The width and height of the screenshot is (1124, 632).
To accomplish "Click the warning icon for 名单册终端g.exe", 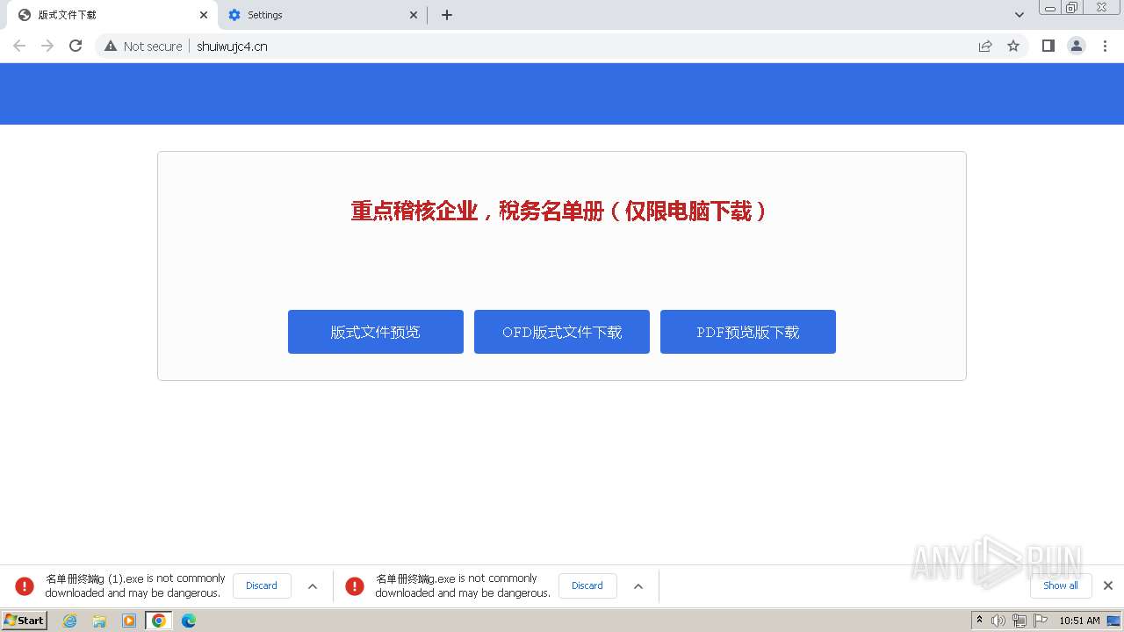I will pyautogui.click(x=355, y=585).
